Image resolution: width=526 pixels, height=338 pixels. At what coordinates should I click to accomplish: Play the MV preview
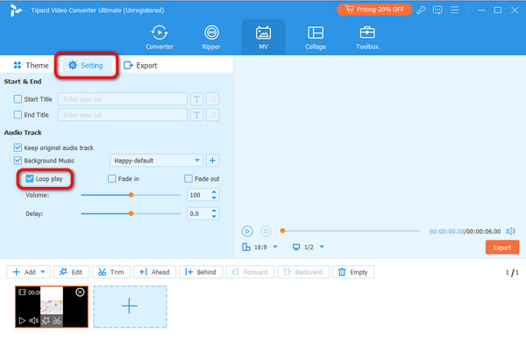tap(247, 231)
